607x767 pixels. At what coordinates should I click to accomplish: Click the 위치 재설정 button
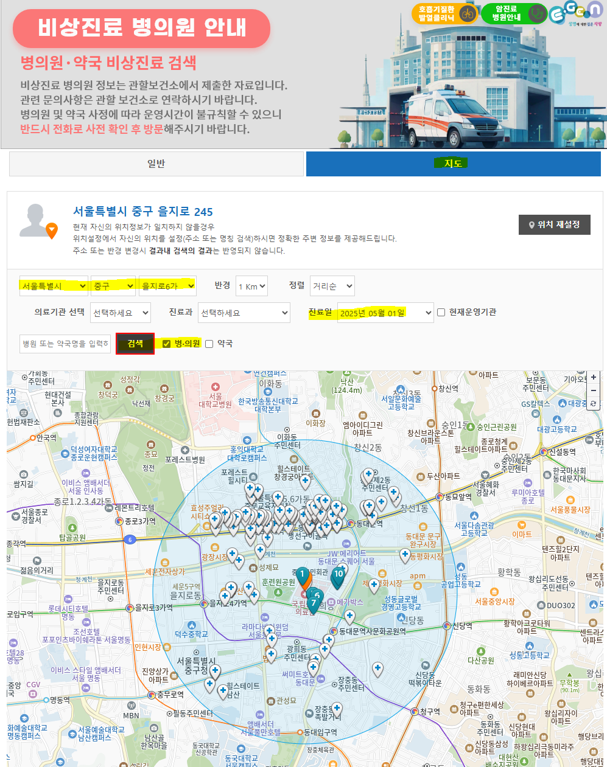554,224
